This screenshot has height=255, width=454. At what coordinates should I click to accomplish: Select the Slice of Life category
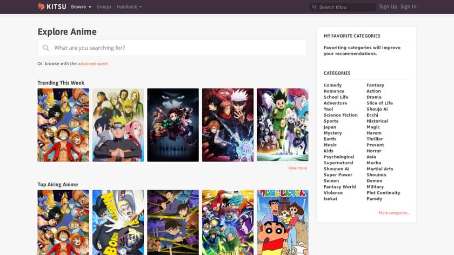[x=379, y=103]
